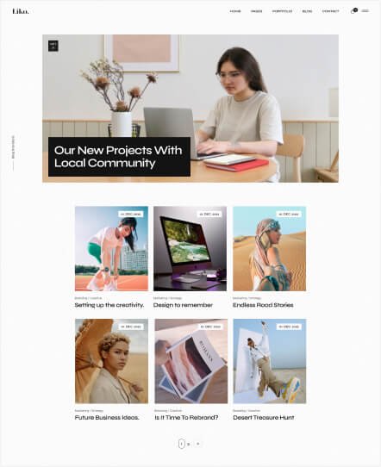Click the iMac desk thumbnail image

(x=190, y=249)
